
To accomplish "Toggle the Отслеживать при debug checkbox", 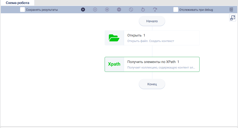I will (175, 9).
